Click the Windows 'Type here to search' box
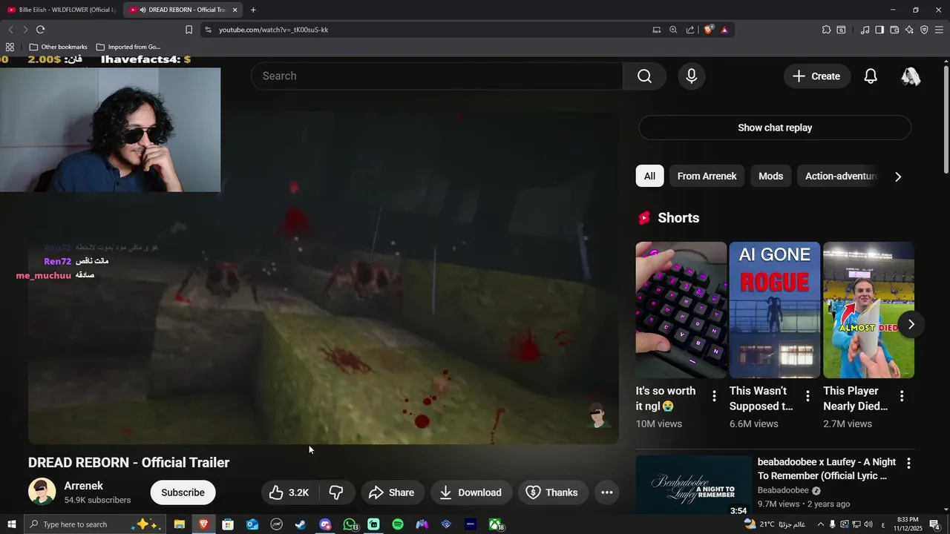Screen dimensions: 950x534 (x=93, y=524)
